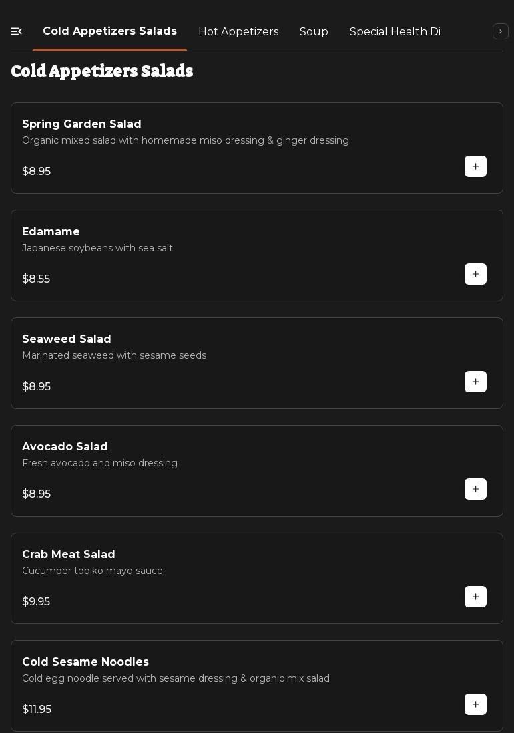The image size is (514, 733).
Task: Click the Seaweed Salad item name
Action: click(67, 339)
